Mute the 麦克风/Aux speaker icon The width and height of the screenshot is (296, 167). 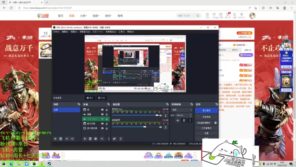coord(161,115)
